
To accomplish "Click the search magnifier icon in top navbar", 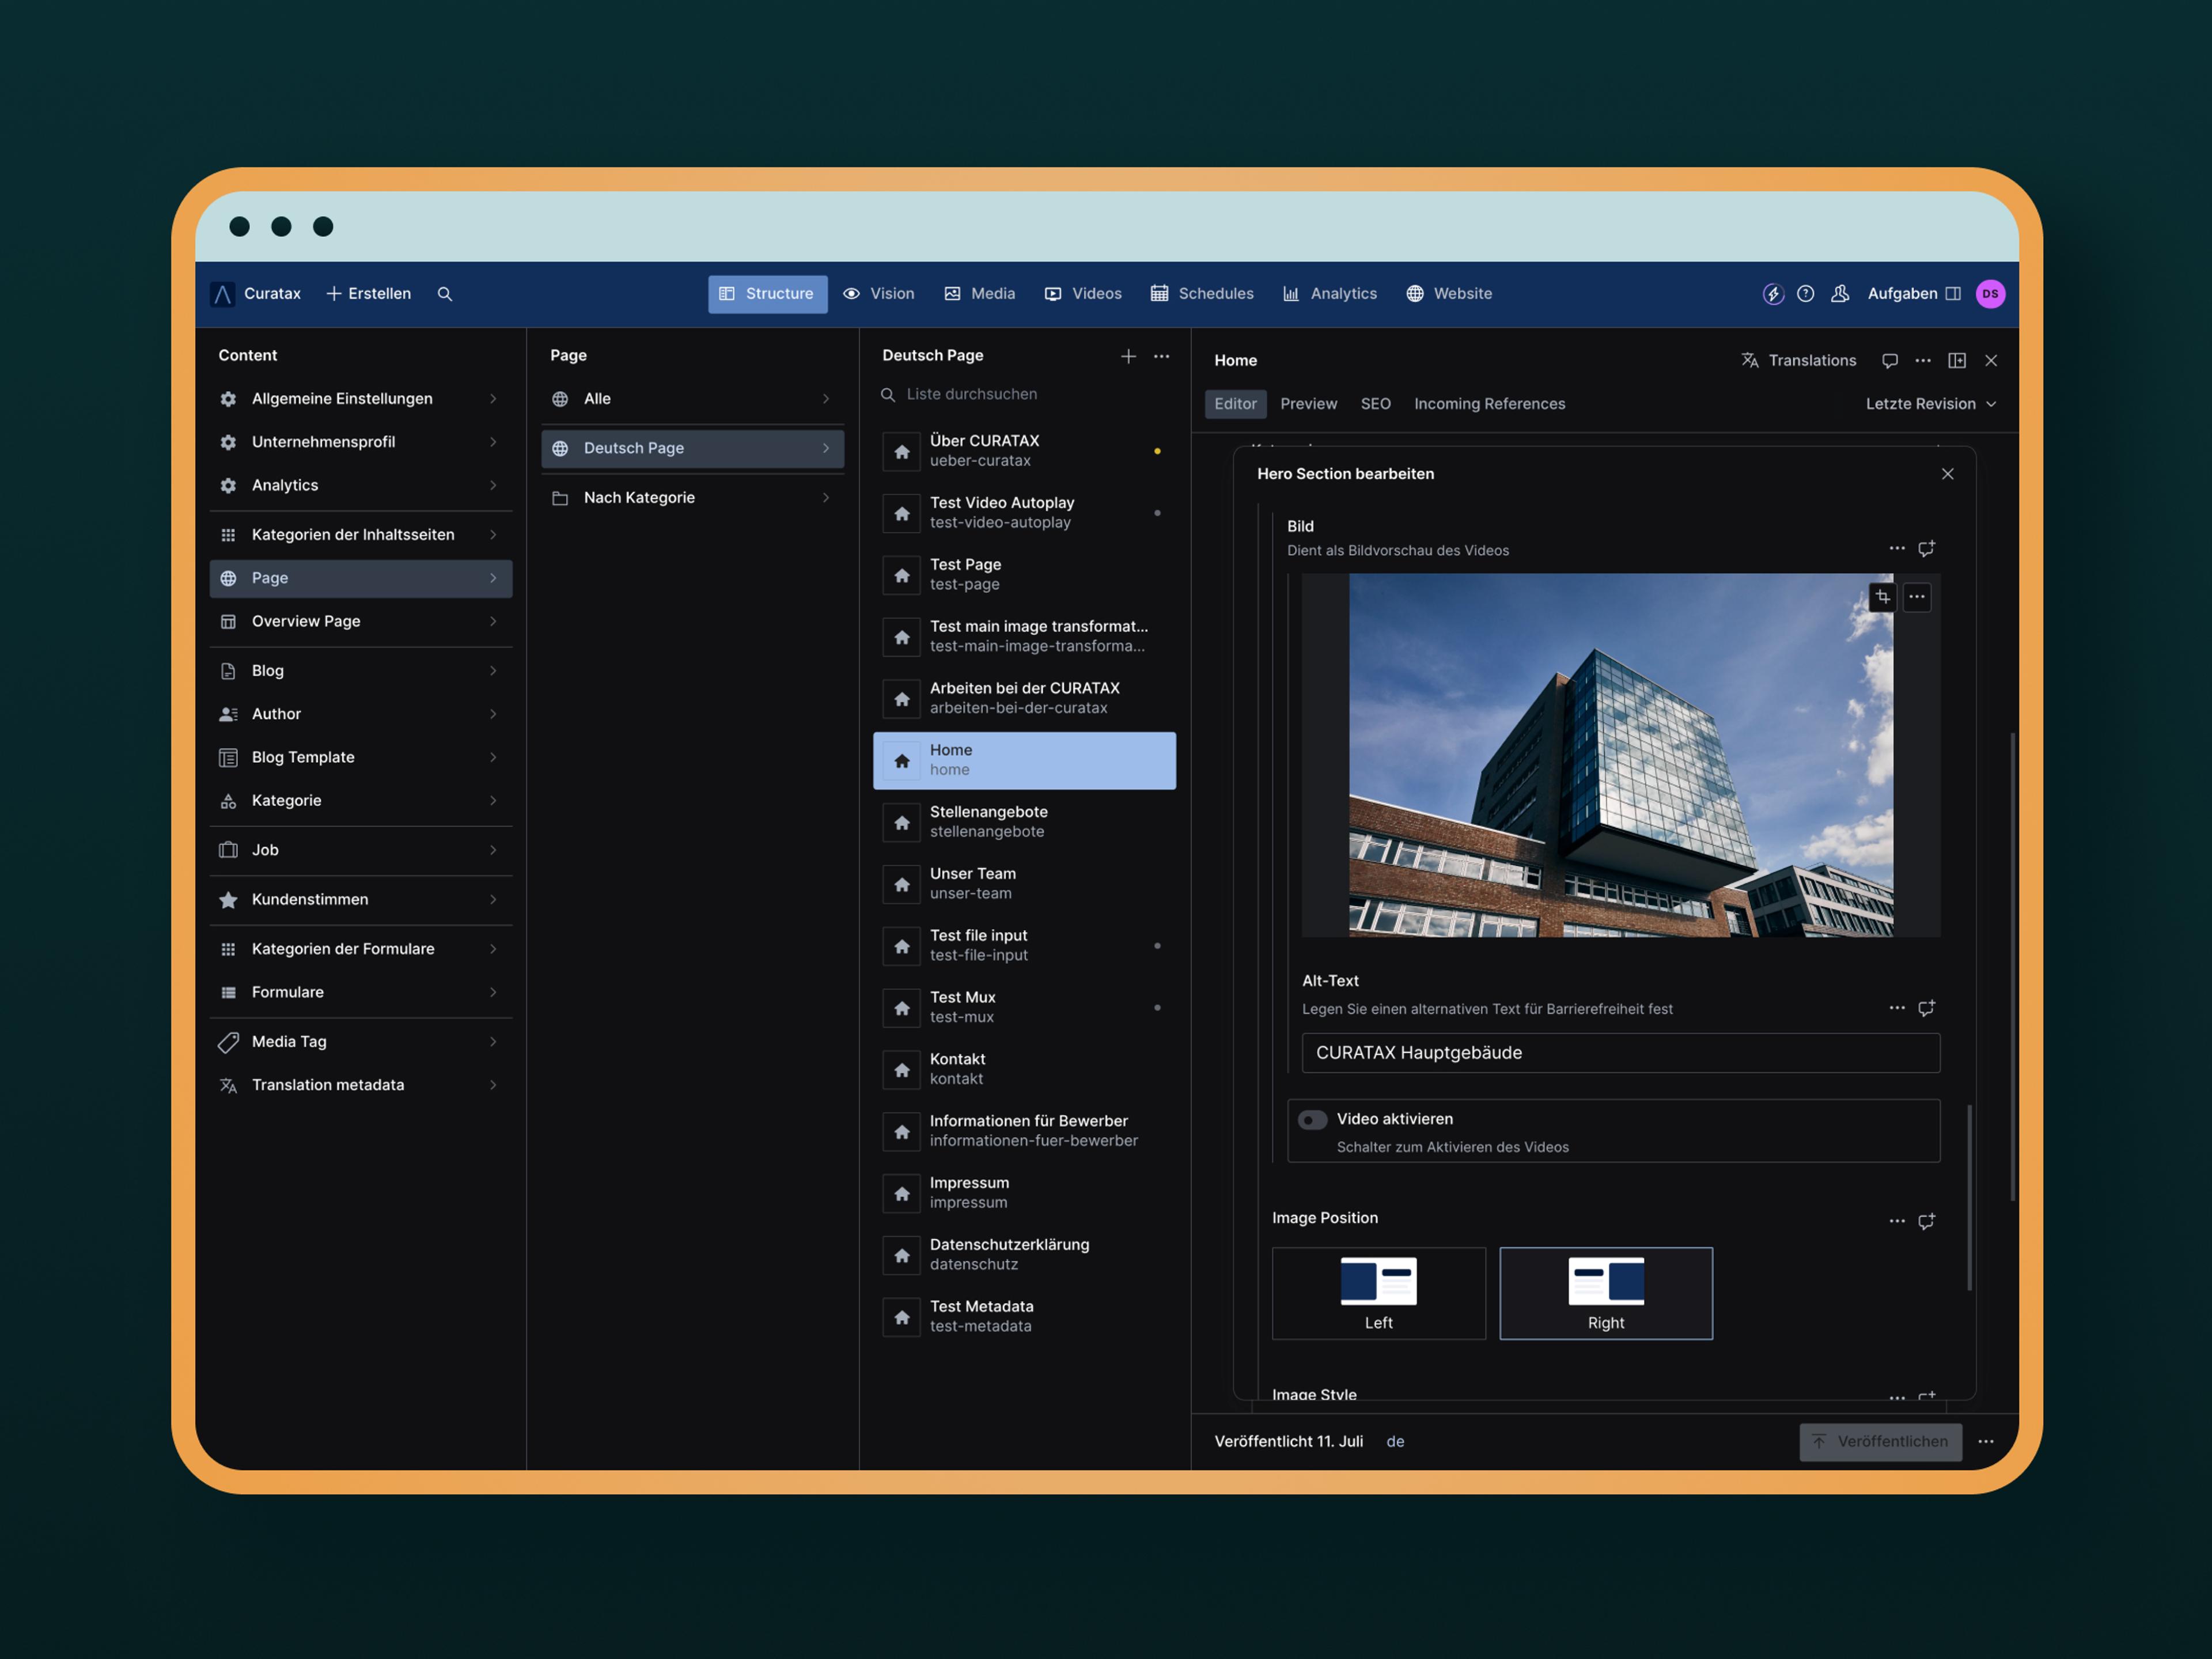I will (445, 294).
